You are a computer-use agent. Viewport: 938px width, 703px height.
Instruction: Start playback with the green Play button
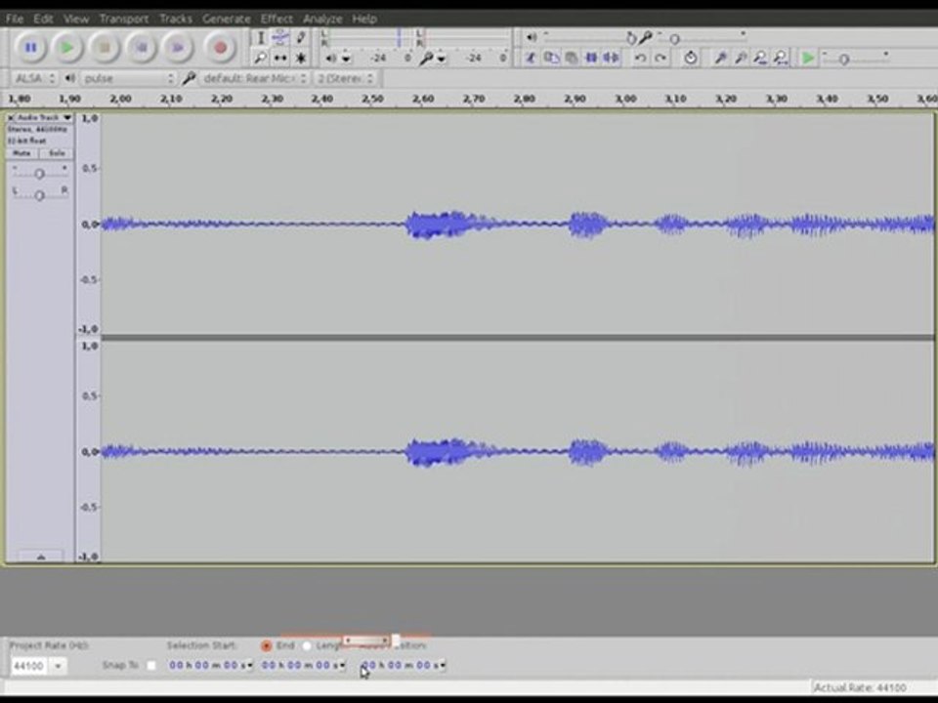(x=67, y=47)
